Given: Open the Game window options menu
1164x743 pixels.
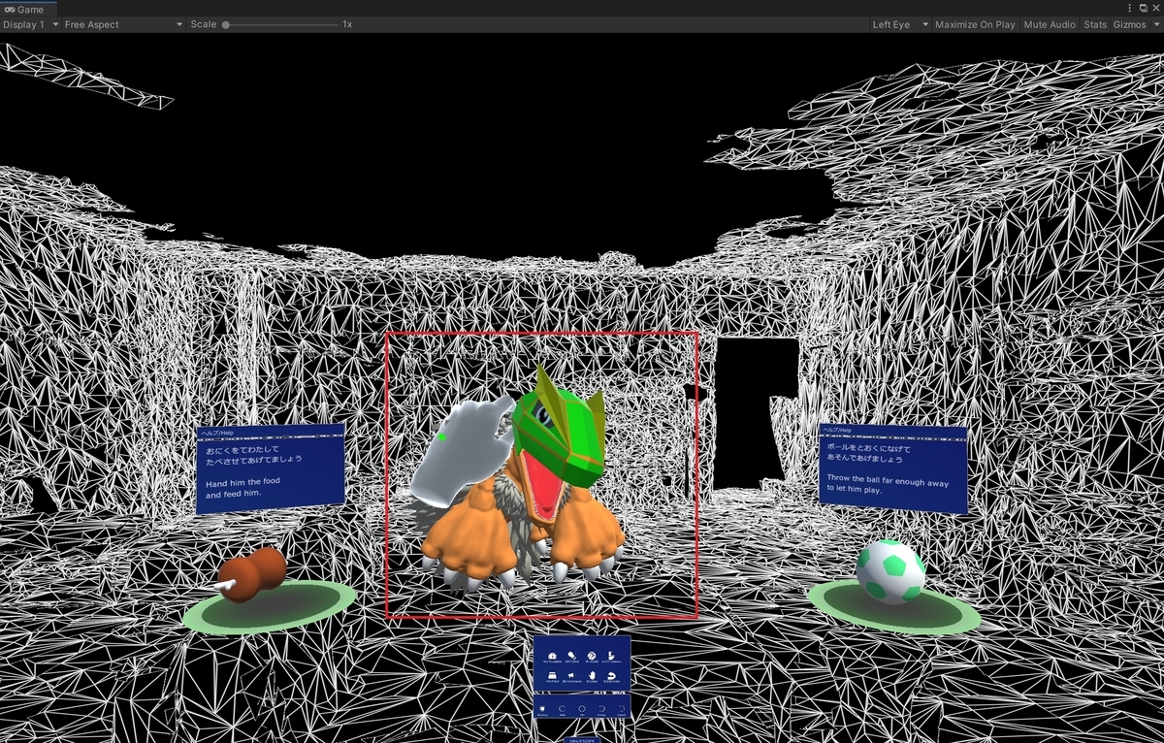Looking at the screenshot, I should tap(1130, 8).
